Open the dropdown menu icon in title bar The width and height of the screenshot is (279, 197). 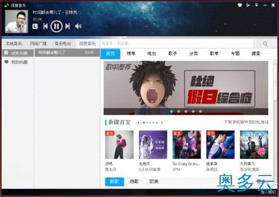tap(256, 5)
